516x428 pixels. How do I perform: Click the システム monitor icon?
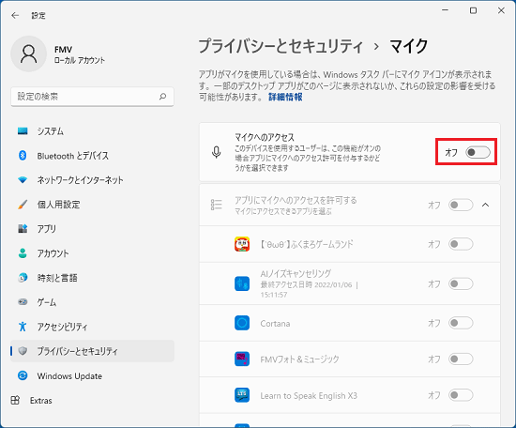[23, 131]
